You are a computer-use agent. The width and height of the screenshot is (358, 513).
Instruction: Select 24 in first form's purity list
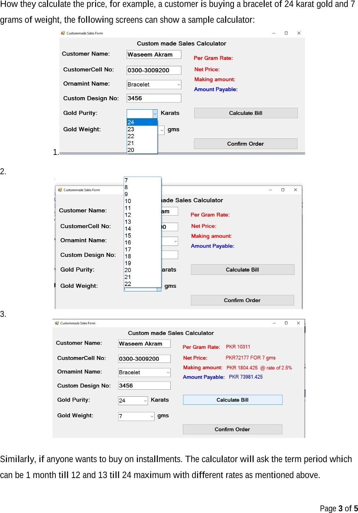coord(142,122)
